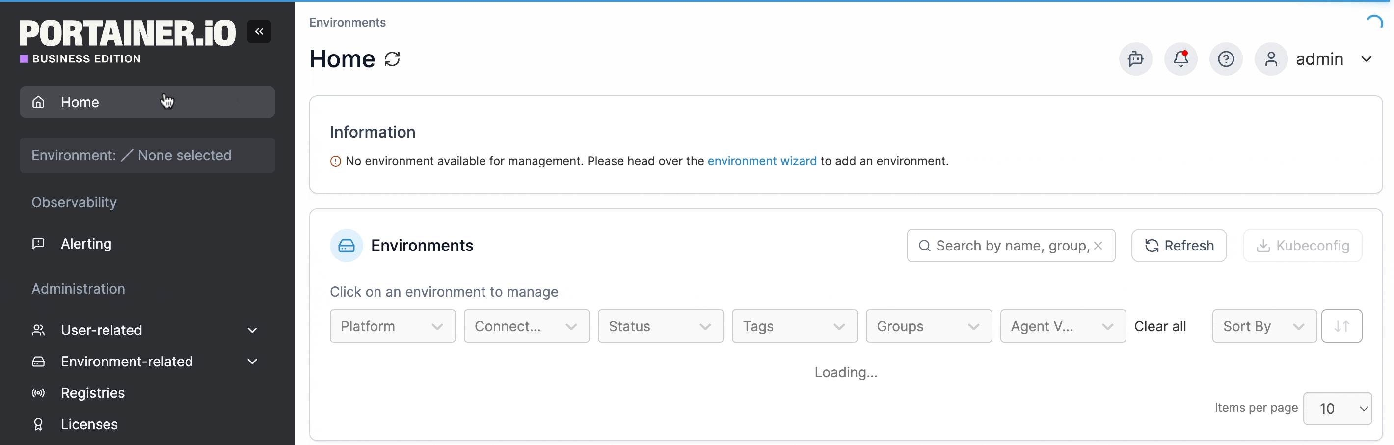Click the environment wizard link

click(x=761, y=161)
